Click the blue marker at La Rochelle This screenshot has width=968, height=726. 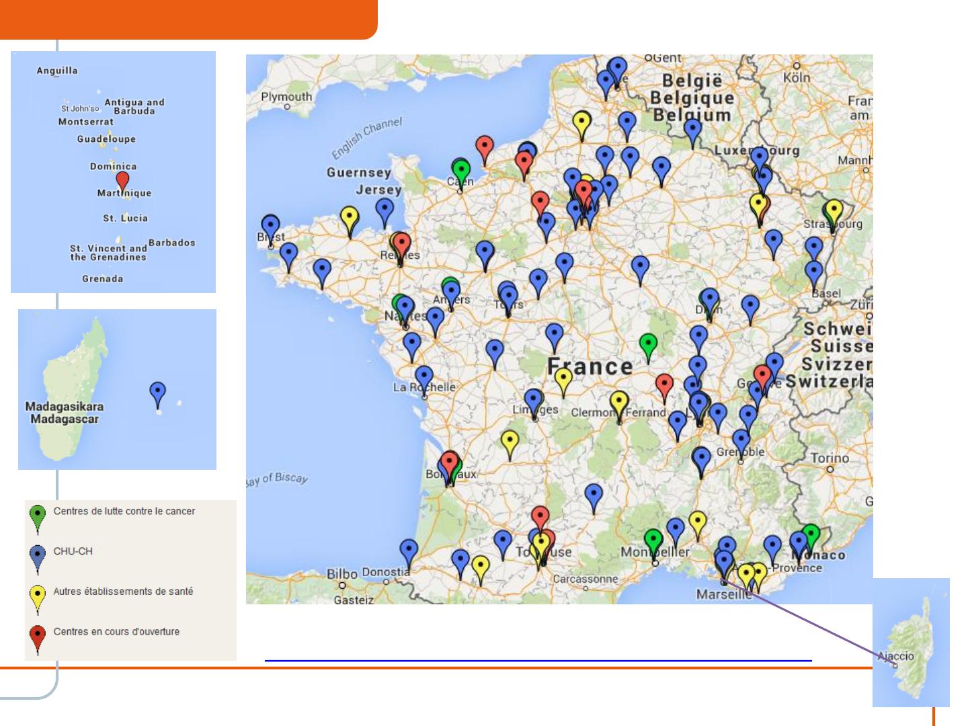click(424, 382)
